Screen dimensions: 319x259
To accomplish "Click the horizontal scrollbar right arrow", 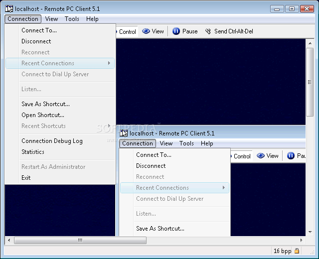I will (301, 240).
